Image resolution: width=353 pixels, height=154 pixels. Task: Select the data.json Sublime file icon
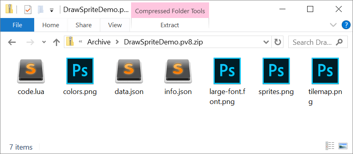129,71
